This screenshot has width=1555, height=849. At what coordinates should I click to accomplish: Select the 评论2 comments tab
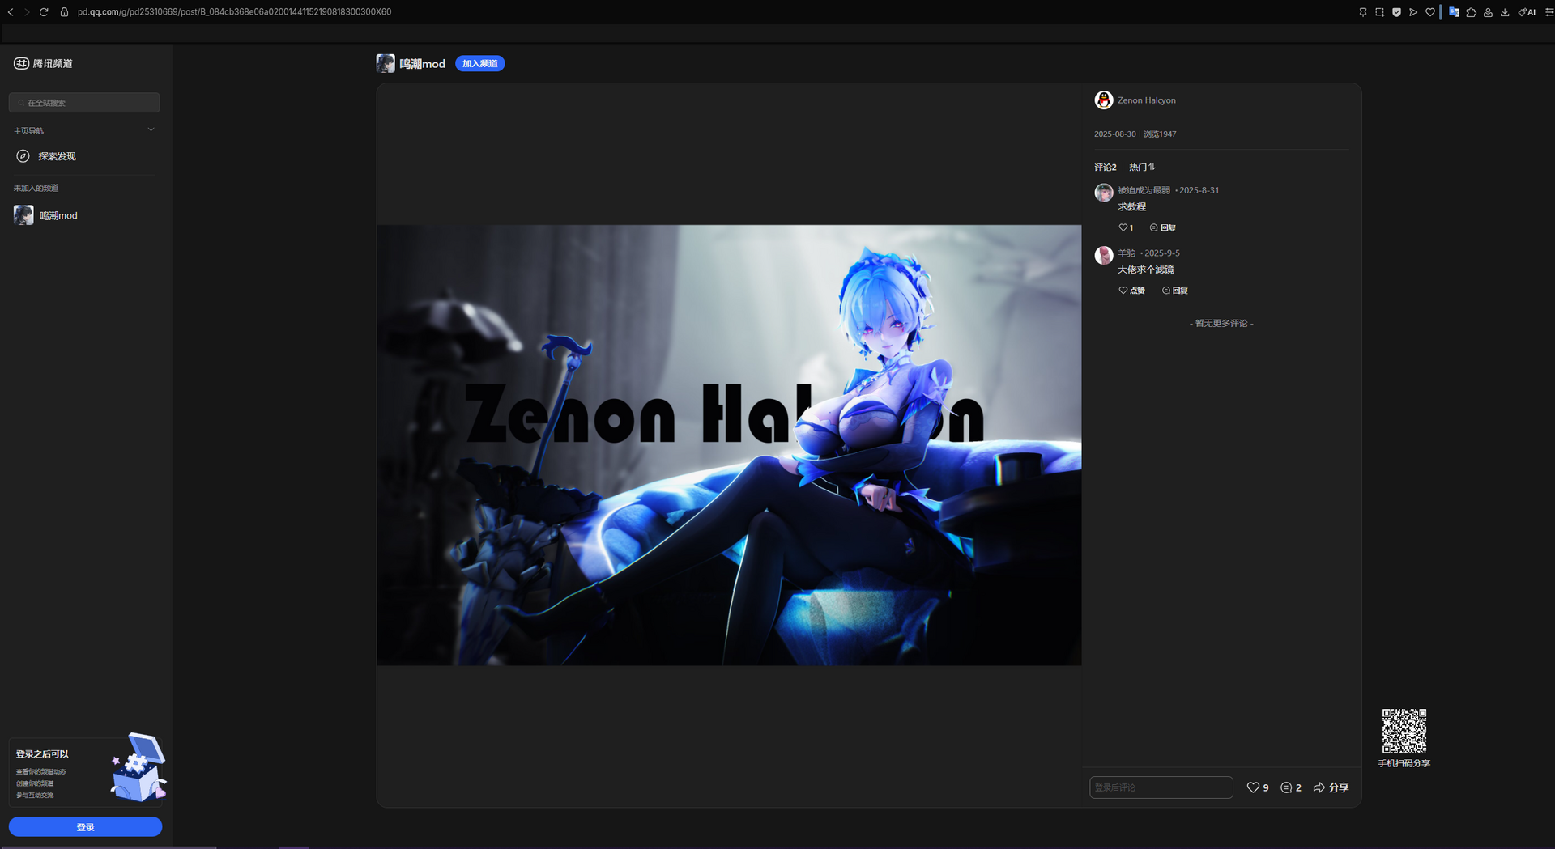tap(1105, 167)
